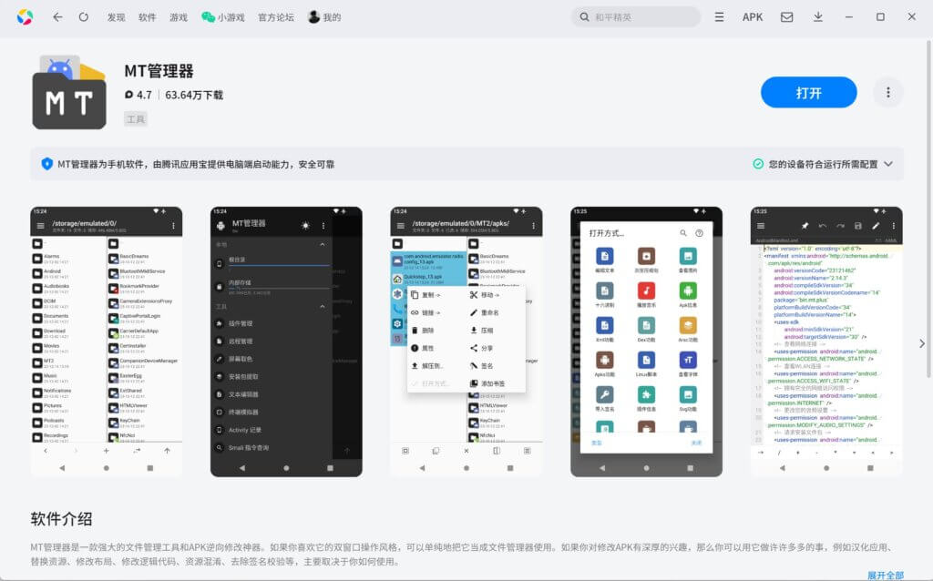Screen dimensions: 933x581
Task: Click the 软件介绍 heading
Action: [61, 518]
